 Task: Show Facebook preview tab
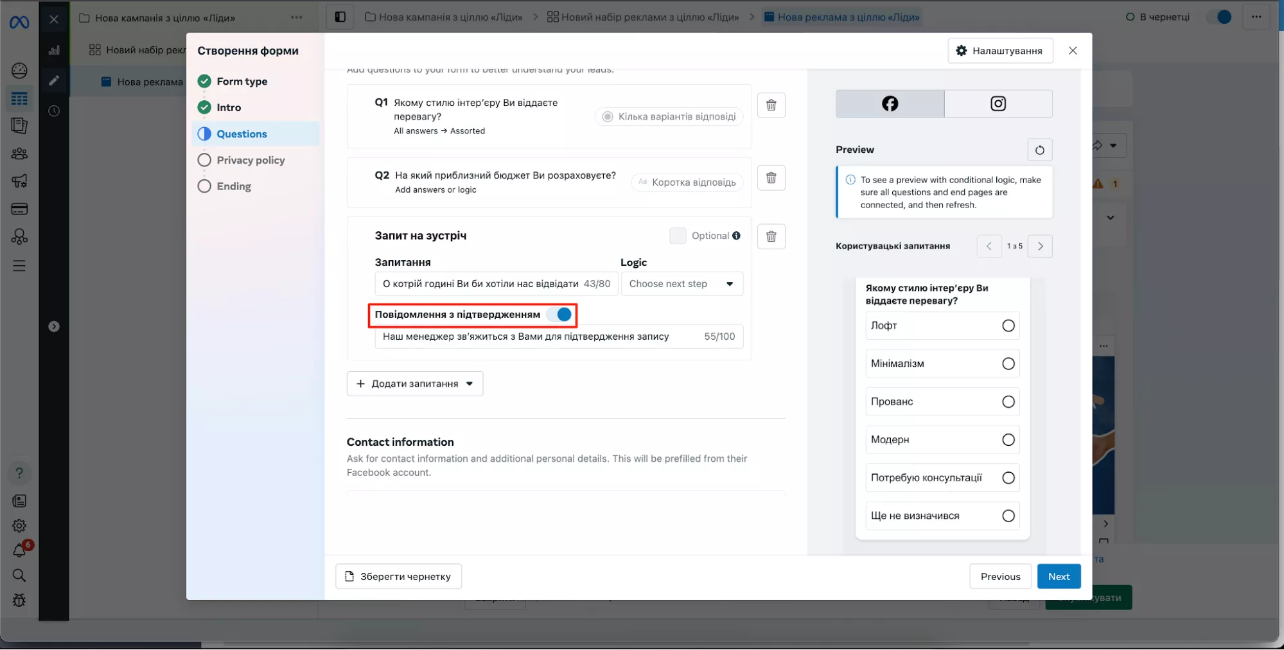pos(890,104)
